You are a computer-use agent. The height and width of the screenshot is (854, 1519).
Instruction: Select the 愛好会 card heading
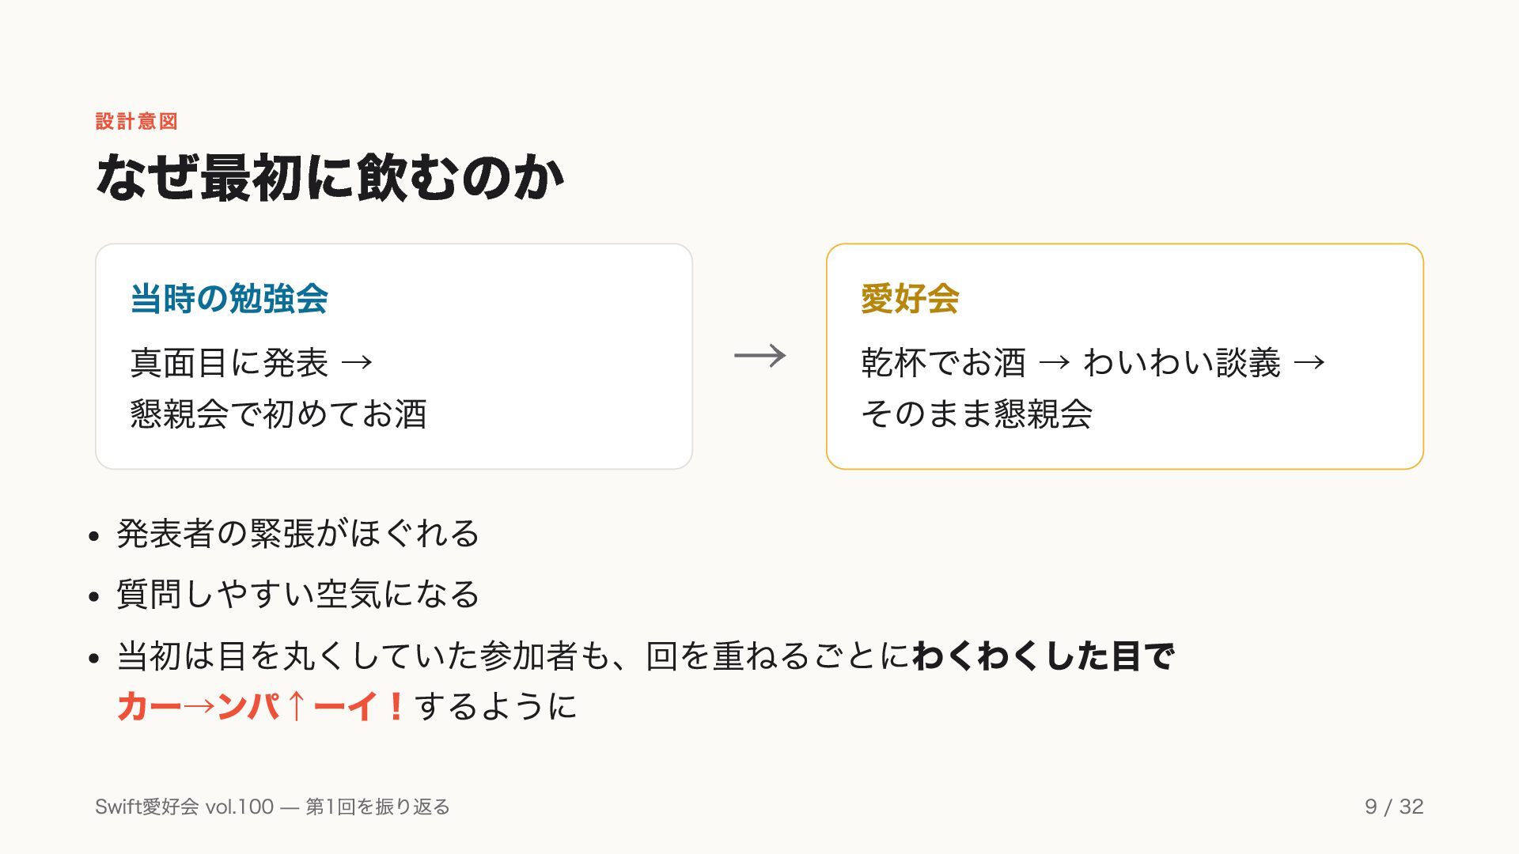(x=910, y=299)
